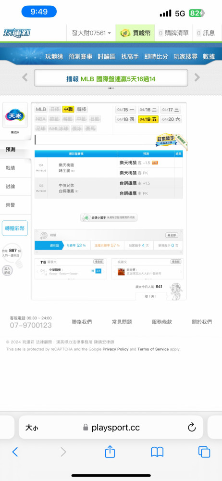222x481 pixels.
Task: Select the NBA league filter
Action: pyautogui.click(x=41, y=119)
